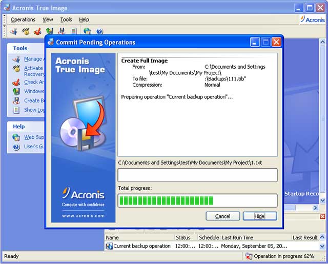
Task: Open the Tools menu
Action: point(66,19)
